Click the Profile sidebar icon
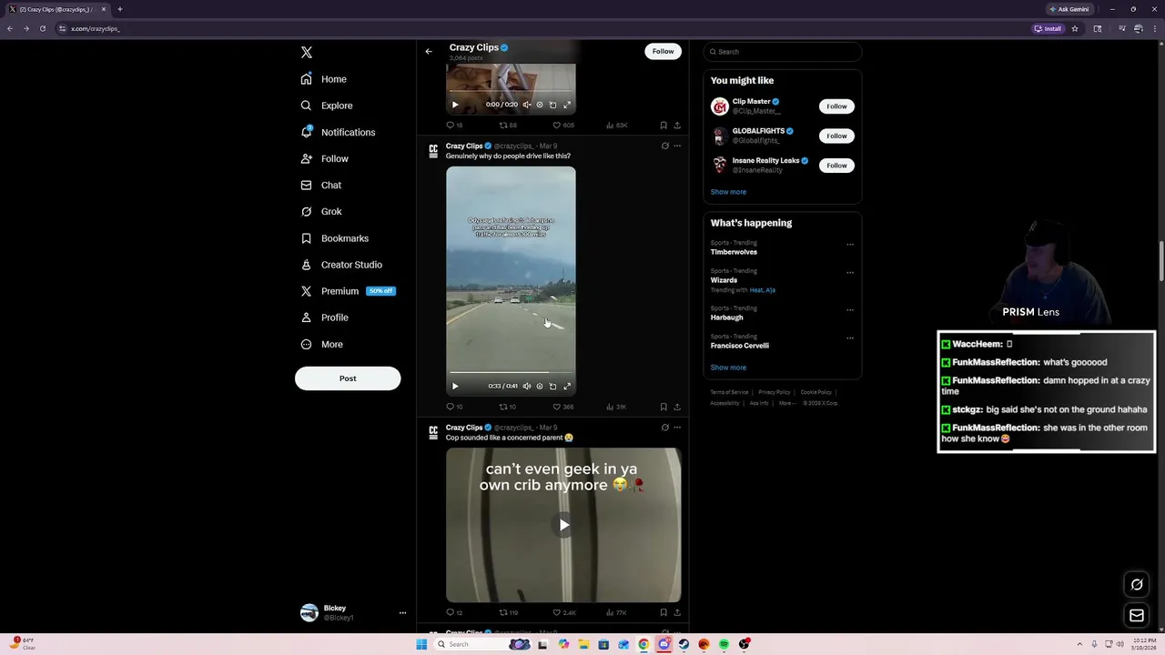 click(307, 317)
